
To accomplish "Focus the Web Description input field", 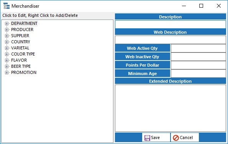I will coord(171,40).
